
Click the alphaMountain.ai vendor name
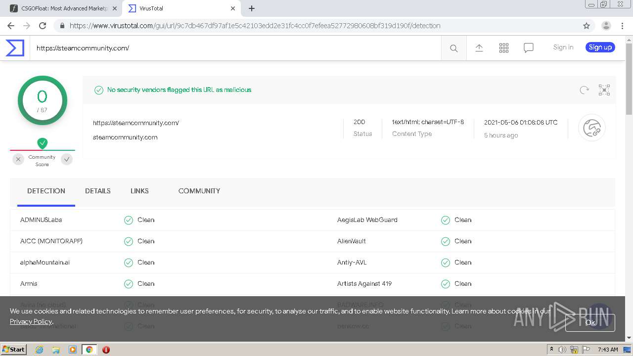coord(45,263)
